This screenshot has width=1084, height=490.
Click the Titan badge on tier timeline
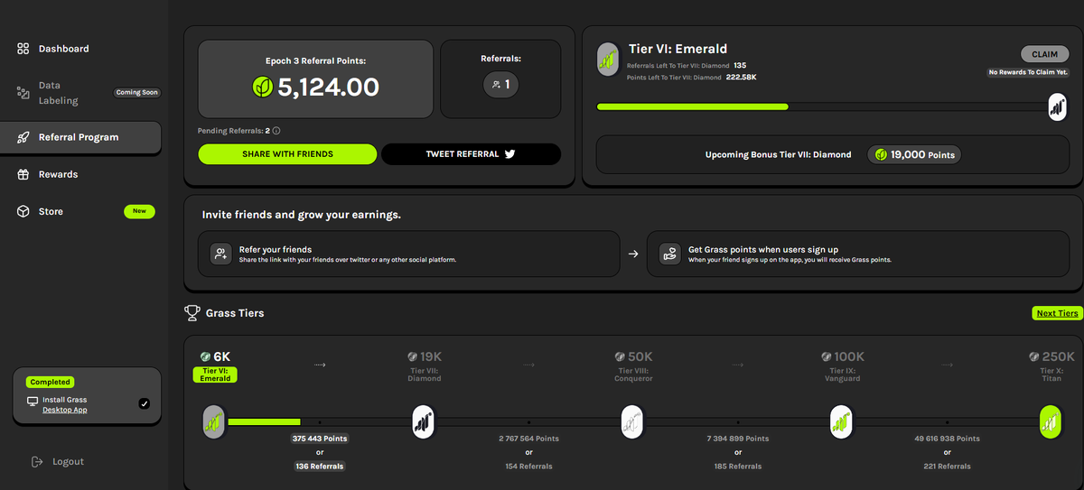pos(1051,421)
